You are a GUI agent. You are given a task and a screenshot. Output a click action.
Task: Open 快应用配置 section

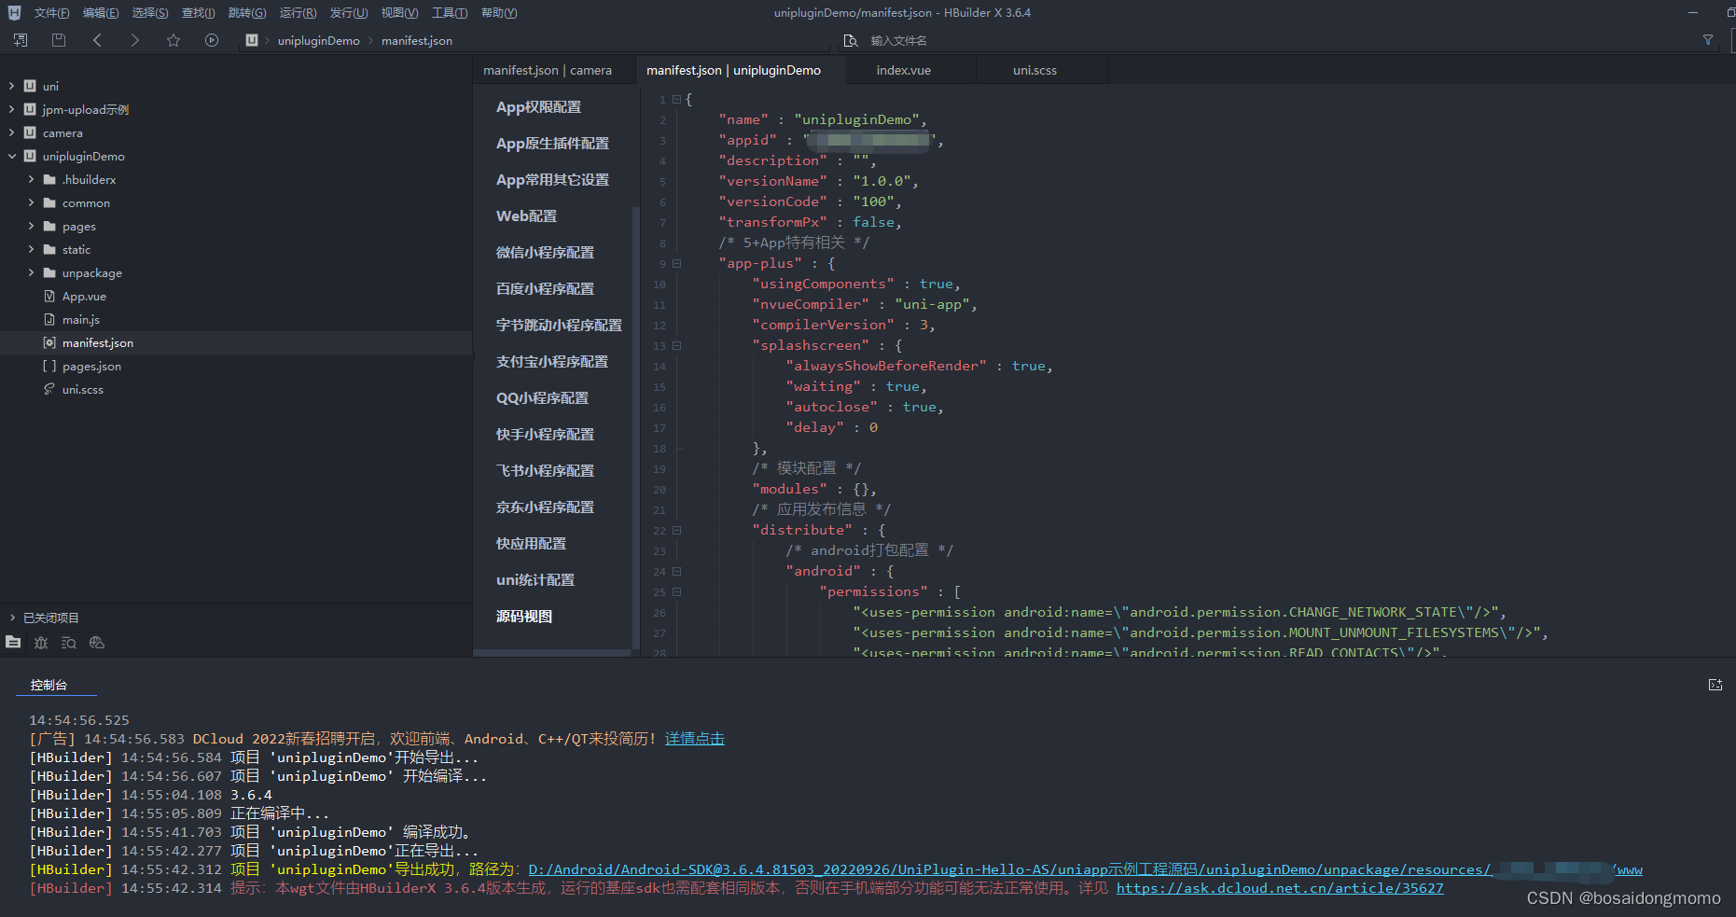[x=531, y=544]
